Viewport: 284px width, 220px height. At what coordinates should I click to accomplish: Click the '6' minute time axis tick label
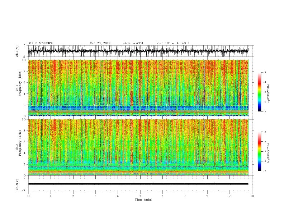pyautogui.click(x=162, y=196)
